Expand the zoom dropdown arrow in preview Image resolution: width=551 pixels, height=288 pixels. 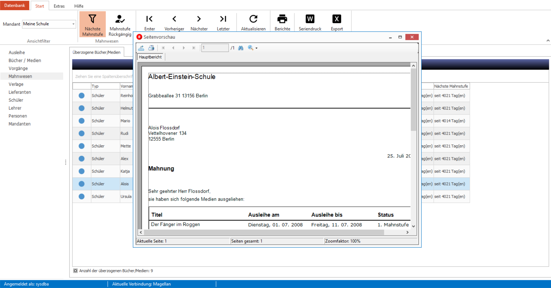[256, 48]
